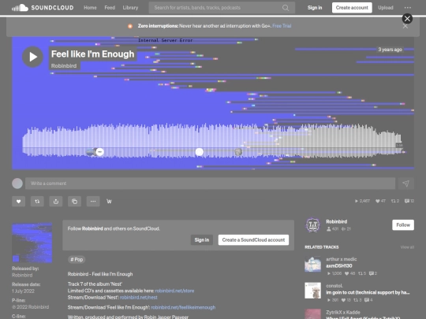The image size is (426, 319).
Task: Open the robinbird.net/nest link
Action: click(139, 297)
